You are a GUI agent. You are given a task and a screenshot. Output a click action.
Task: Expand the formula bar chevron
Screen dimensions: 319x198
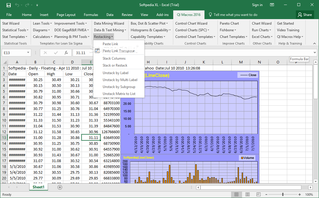(315, 53)
